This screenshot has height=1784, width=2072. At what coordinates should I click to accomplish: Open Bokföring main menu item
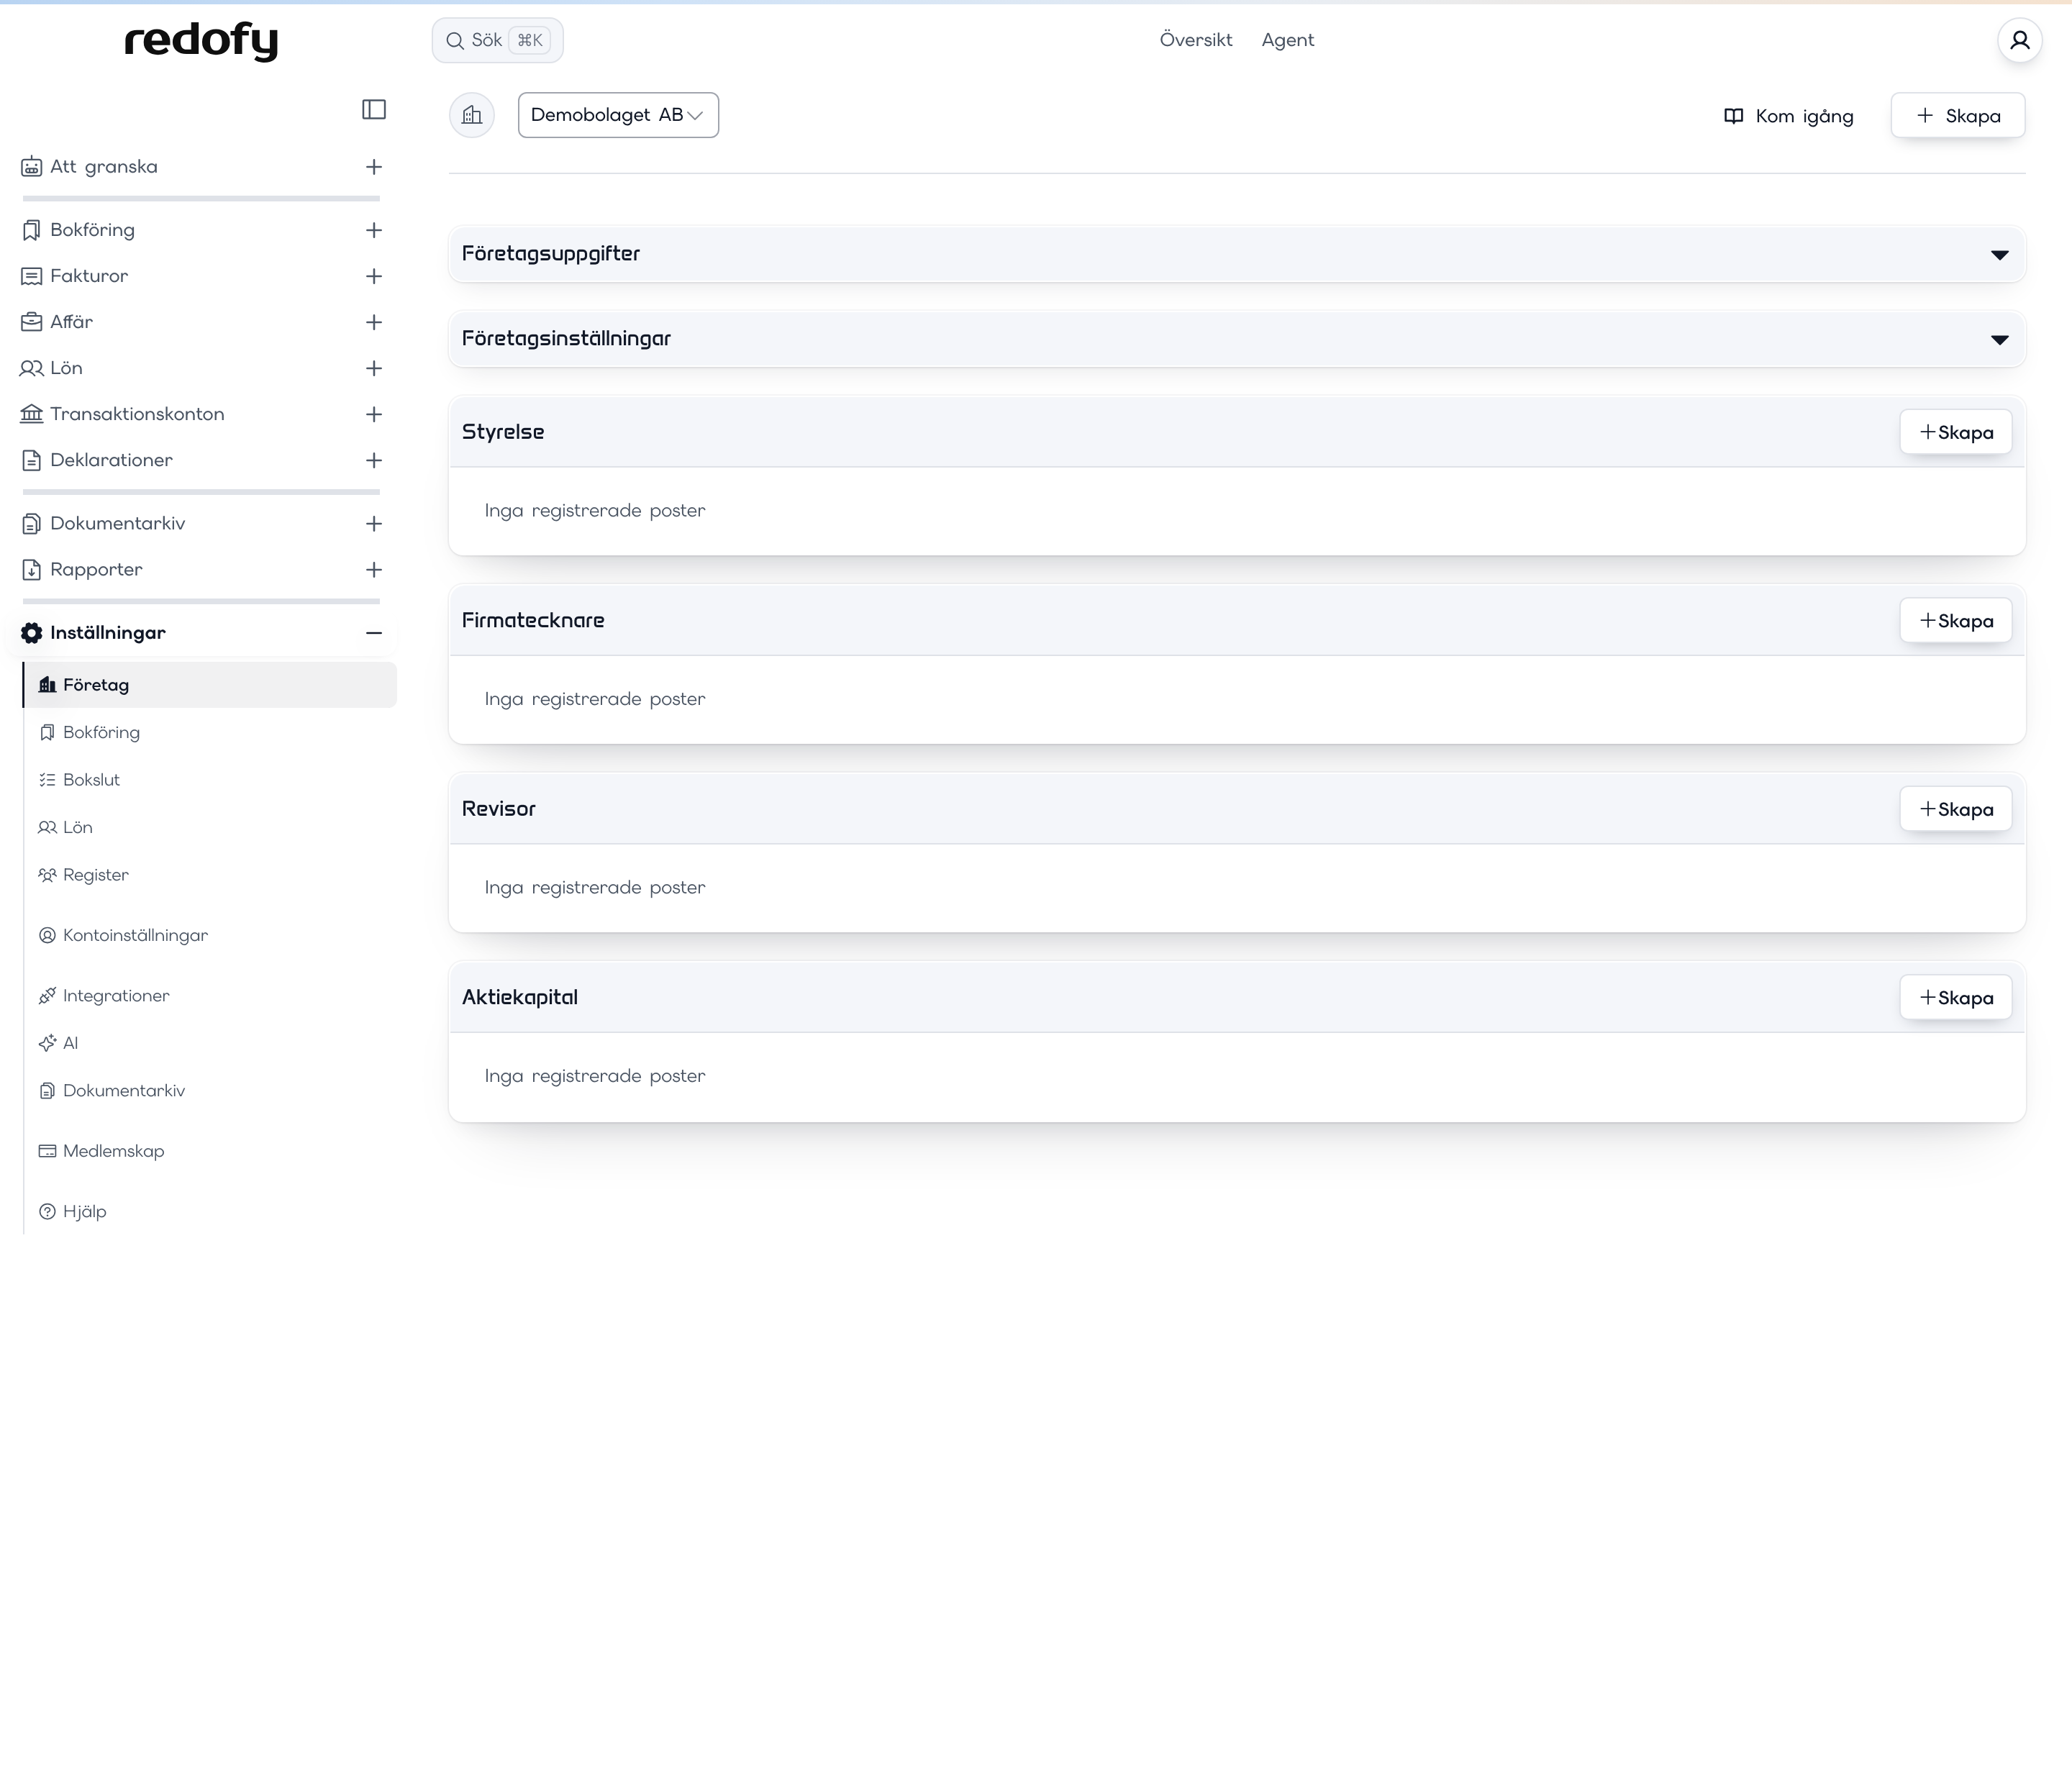pyautogui.click(x=92, y=230)
